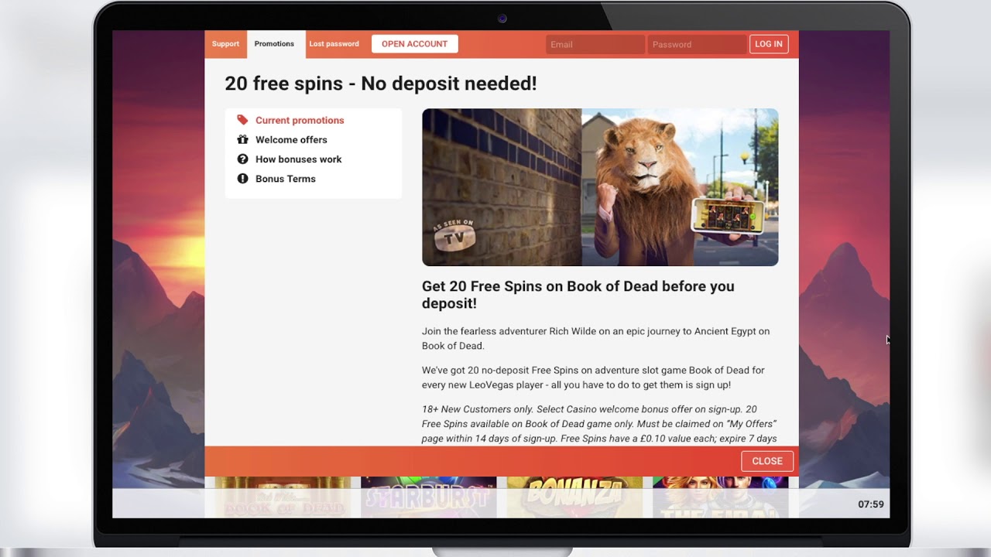This screenshot has width=991, height=557.
Task: Open Welcome offers in the sidebar
Action: point(291,139)
